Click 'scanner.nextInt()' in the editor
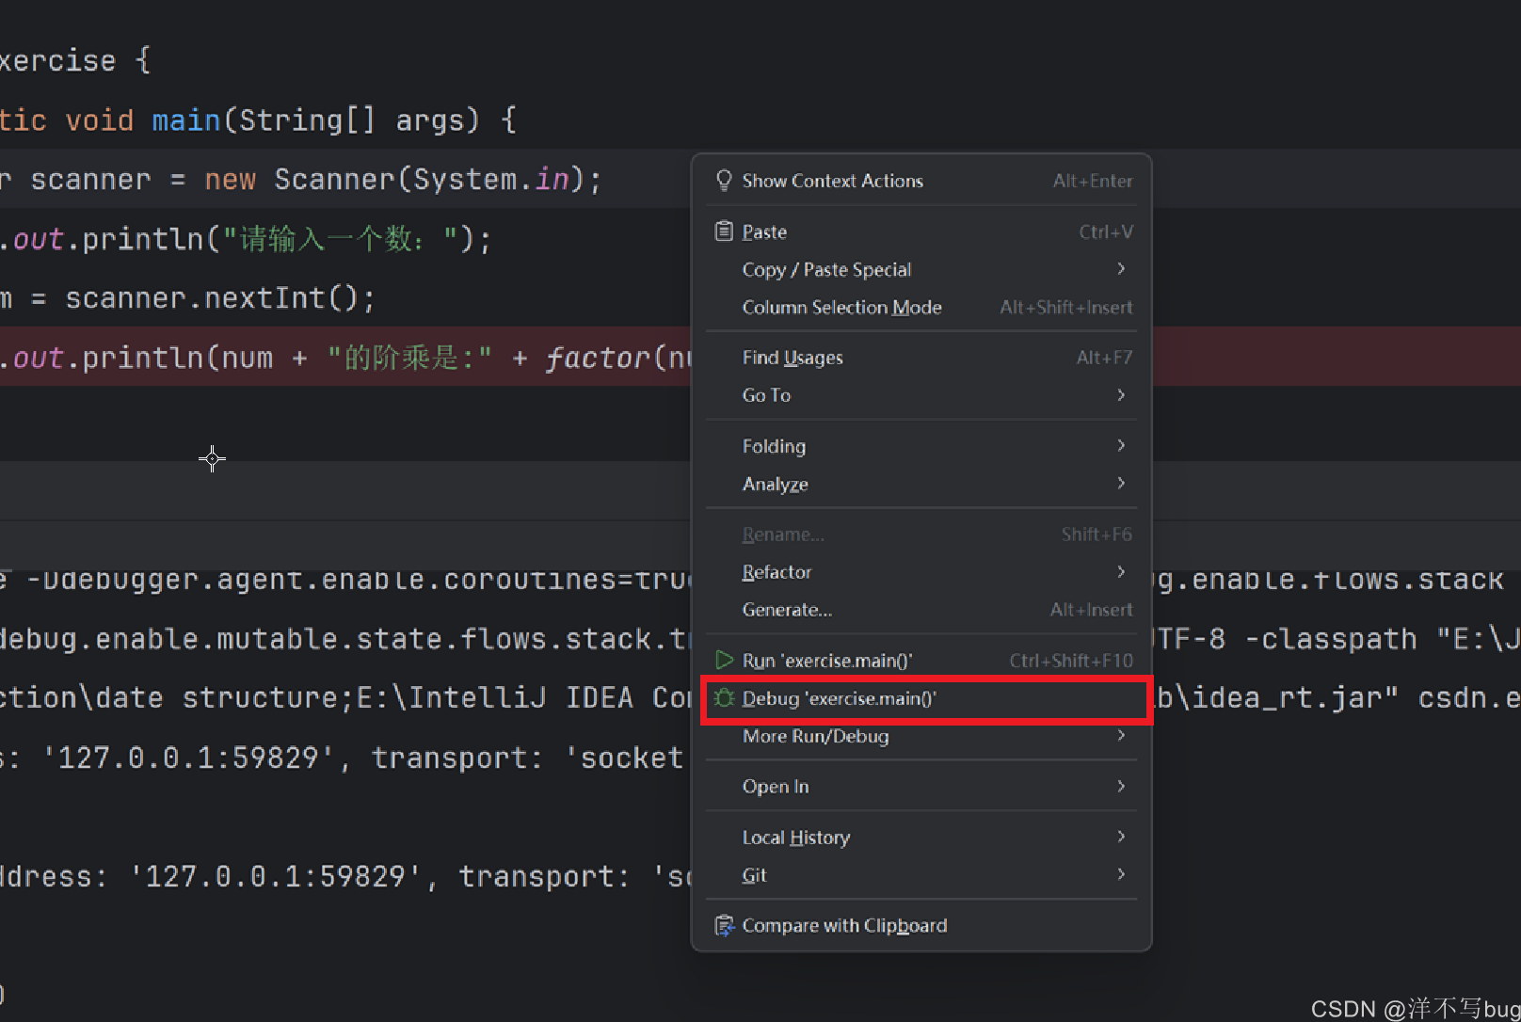Screen dimensions: 1521x1022 coord(212,298)
